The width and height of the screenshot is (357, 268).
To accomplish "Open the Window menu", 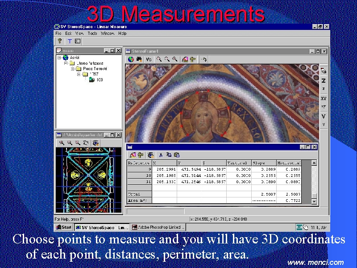I will pyautogui.click(x=108, y=33).
